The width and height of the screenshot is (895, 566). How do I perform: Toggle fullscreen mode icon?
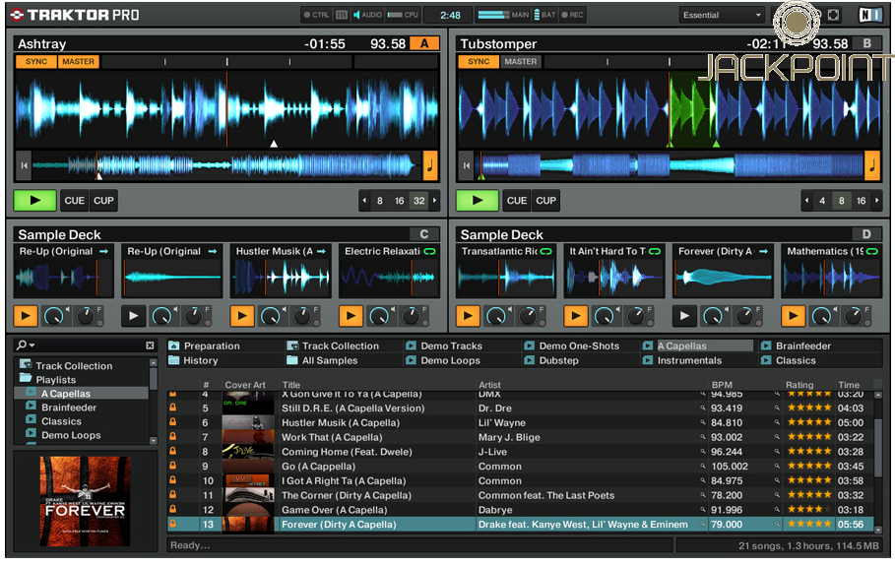coord(833,15)
